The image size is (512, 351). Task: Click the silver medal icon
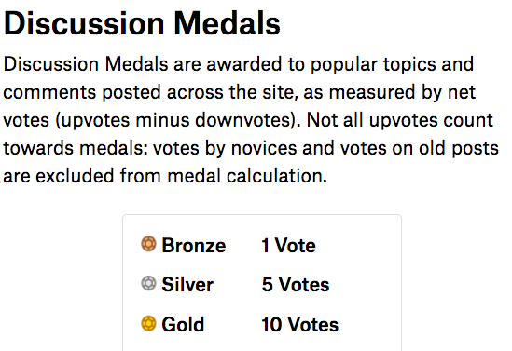[148, 283]
